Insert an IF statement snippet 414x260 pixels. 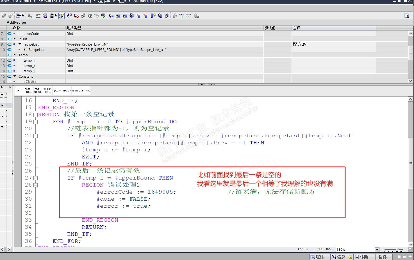tap(19, 91)
